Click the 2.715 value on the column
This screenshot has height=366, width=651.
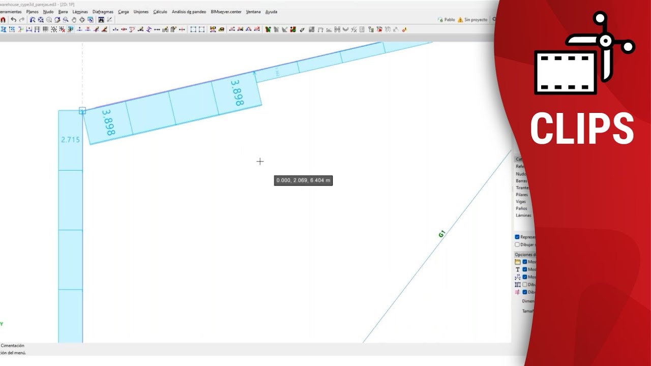point(70,139)
